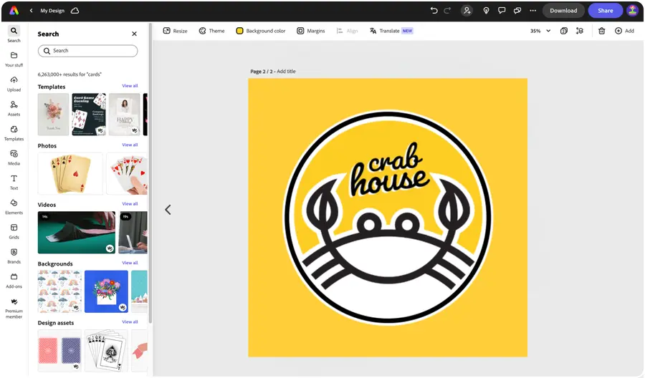View all Templates results link
This screenshot has height=378, width=645.
pos(130,86)
